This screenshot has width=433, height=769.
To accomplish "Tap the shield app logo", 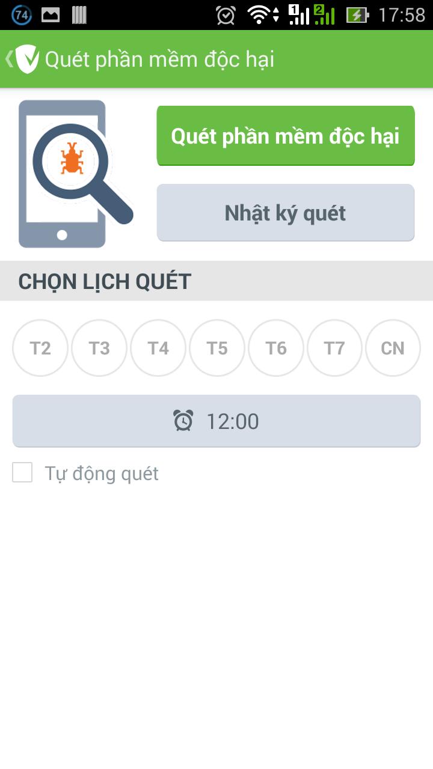I will 27,59.
